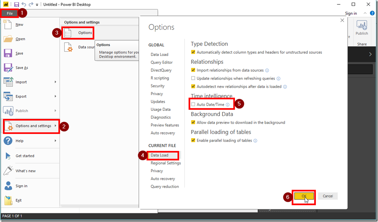
Task: Click info icon beside Autodetect new relationships
Action: pyautogui.click(x=285, y=87)
